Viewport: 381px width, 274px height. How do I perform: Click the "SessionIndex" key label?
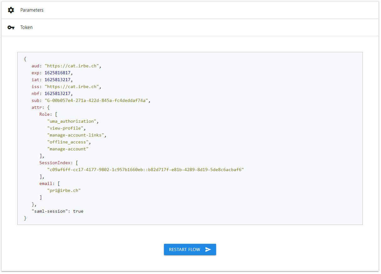point(55,163)
